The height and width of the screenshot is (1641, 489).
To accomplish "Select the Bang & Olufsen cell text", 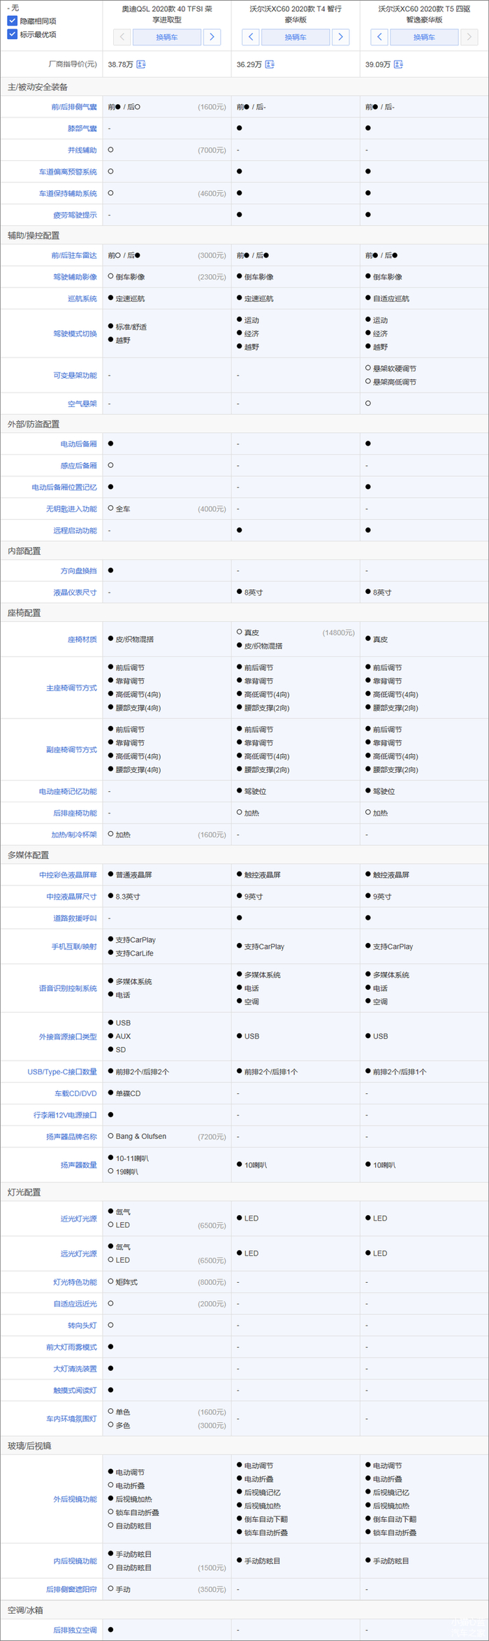I will click(x=141, y=1137).
